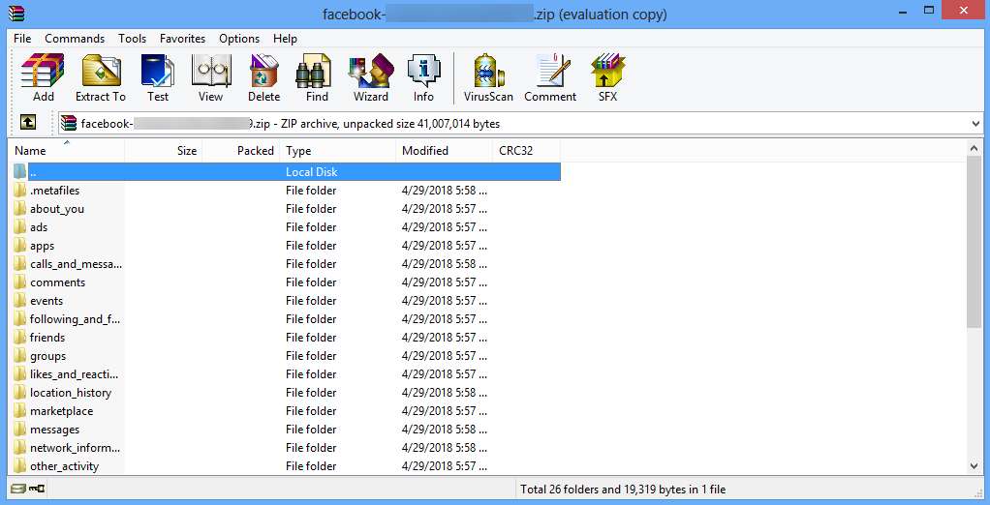Select the messages folder row
990x505 pixels.
286,429
